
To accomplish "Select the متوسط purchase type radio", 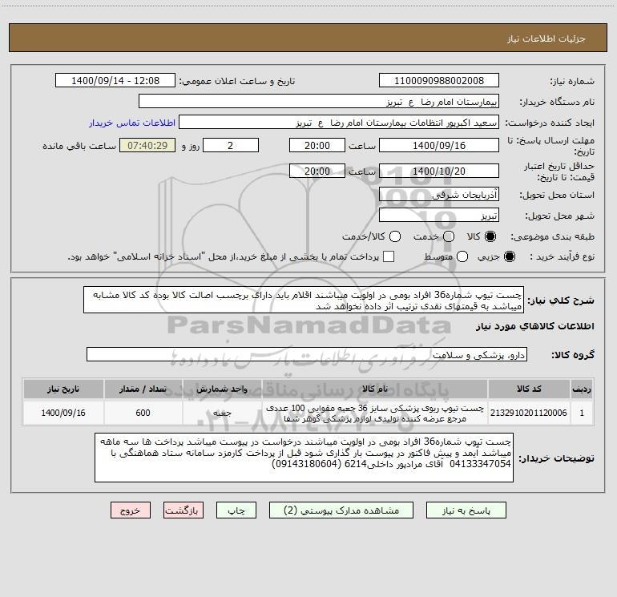I will pos(462,256).
